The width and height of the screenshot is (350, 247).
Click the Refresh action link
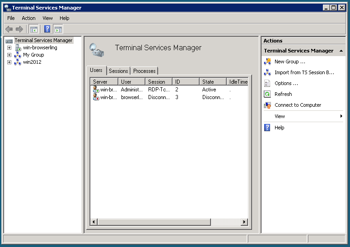pyautogui.click(x=283, y=94)
